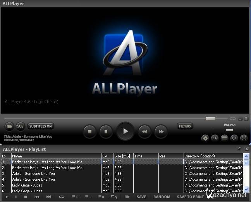Open the EQ equalizer
The width and height of the screenshot is (251, 202).
(x=215, y=138)
